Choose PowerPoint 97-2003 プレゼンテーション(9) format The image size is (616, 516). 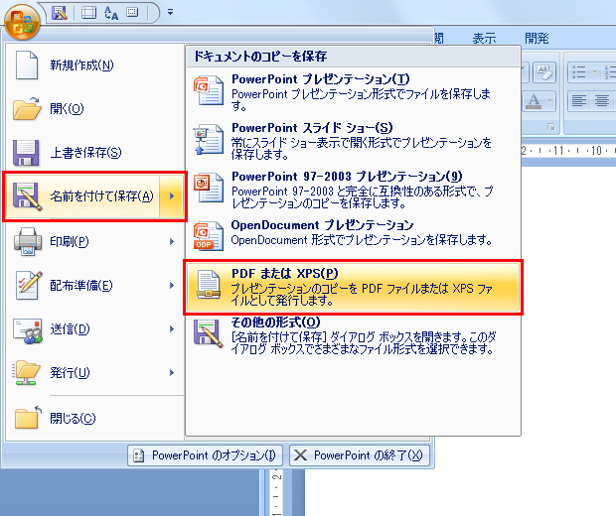(353, 189)
